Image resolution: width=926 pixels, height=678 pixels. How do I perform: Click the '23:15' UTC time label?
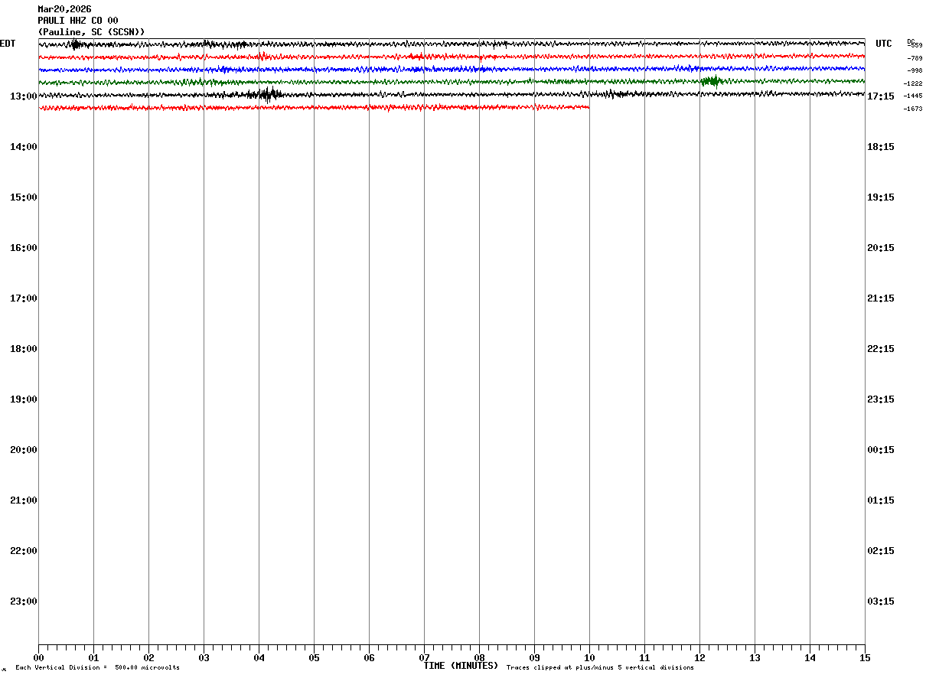point(881,399)
